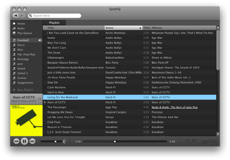Close the now playing Stars of CCTV panel
The height and width of the screenshot is (160, 230).
tap(40, 99)
